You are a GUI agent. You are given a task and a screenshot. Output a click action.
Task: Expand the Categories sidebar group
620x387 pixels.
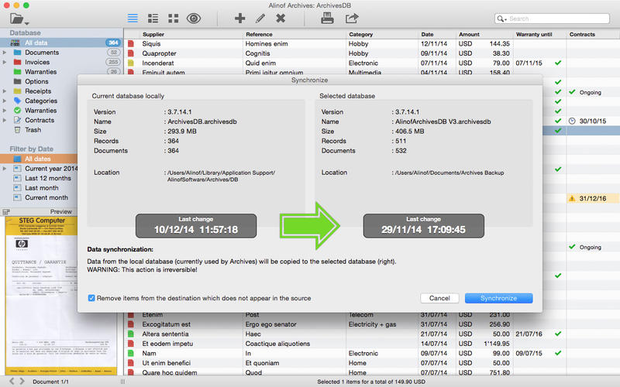(5, 101)
